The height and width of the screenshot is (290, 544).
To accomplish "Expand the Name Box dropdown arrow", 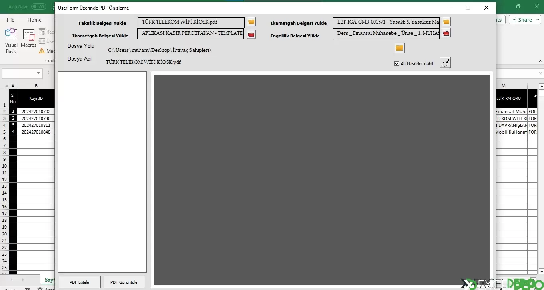I will (x=39, y=73).
